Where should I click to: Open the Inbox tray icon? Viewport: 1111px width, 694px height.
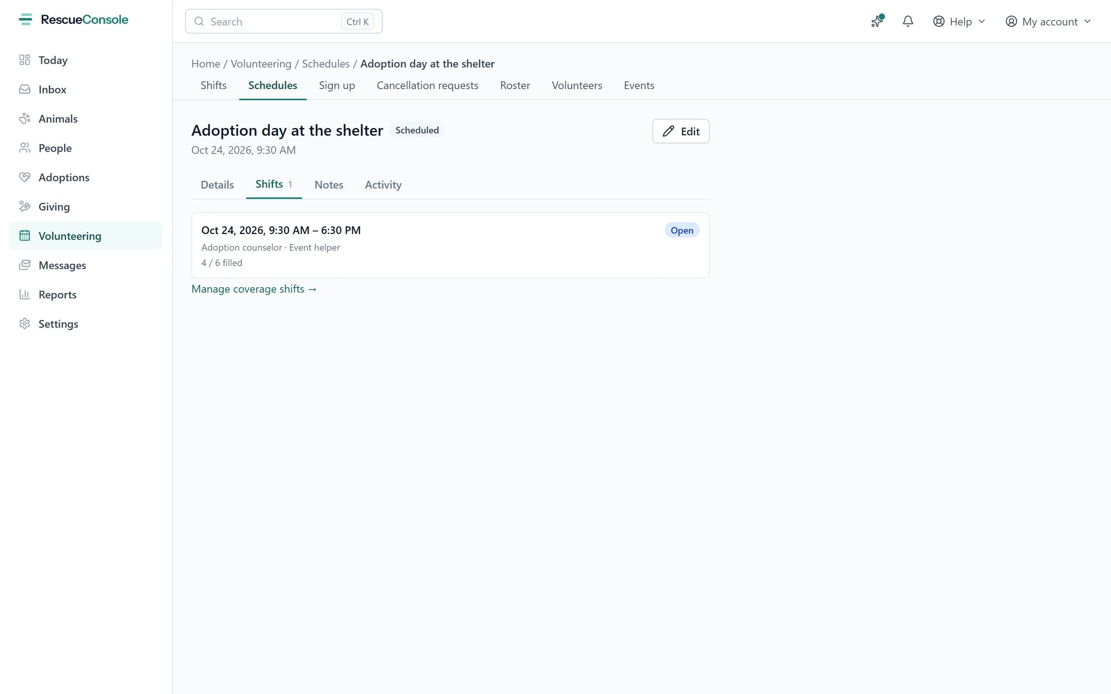[25, 89]
